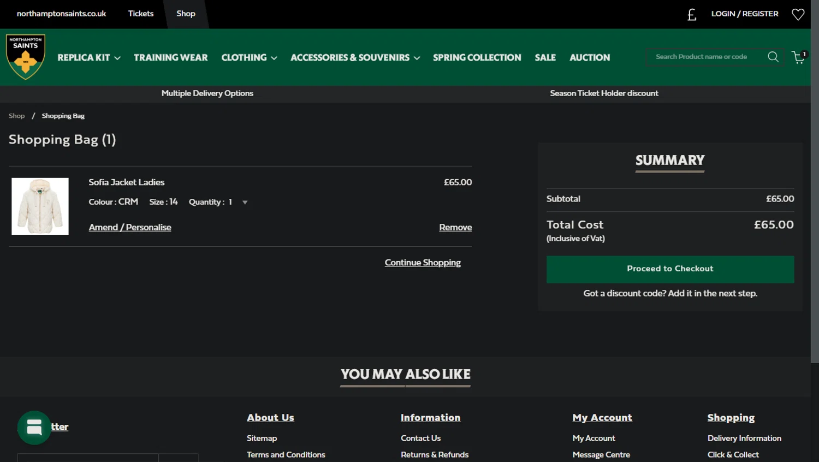This screenshot has width=819, height=462.
Task: Click the page vertical scrollbar
Action: pyautogui.click(x=815, y=181)
